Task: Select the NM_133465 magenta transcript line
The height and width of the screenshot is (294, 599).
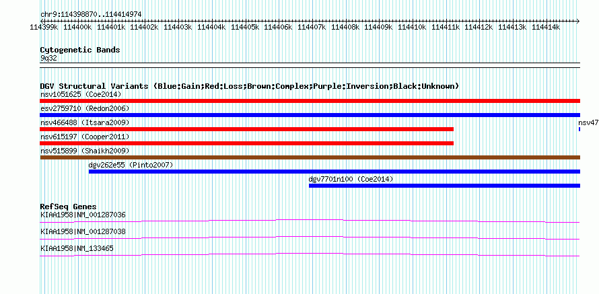Action: point(310,255)
